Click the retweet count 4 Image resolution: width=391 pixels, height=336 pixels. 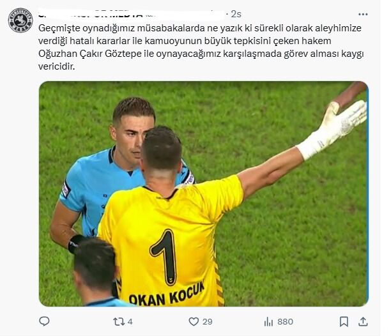click(x=130, y=322)
